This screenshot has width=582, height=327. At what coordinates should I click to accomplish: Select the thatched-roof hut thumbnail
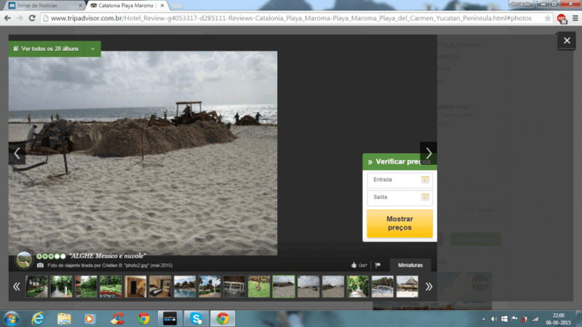[x=407, y=286]
